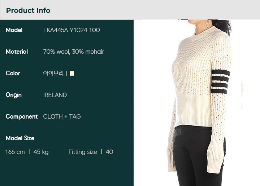Click the 166 cm height value
Screen dimensions: 260x186
(15, 152)
